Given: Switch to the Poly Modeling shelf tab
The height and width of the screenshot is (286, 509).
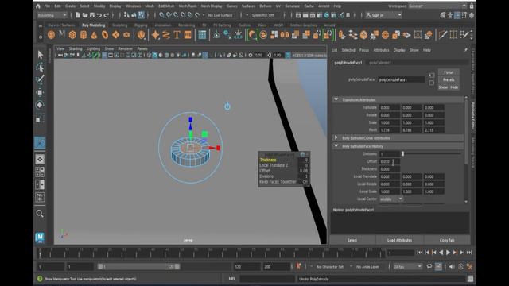Looking at the screenshot, I should point(94,25).
